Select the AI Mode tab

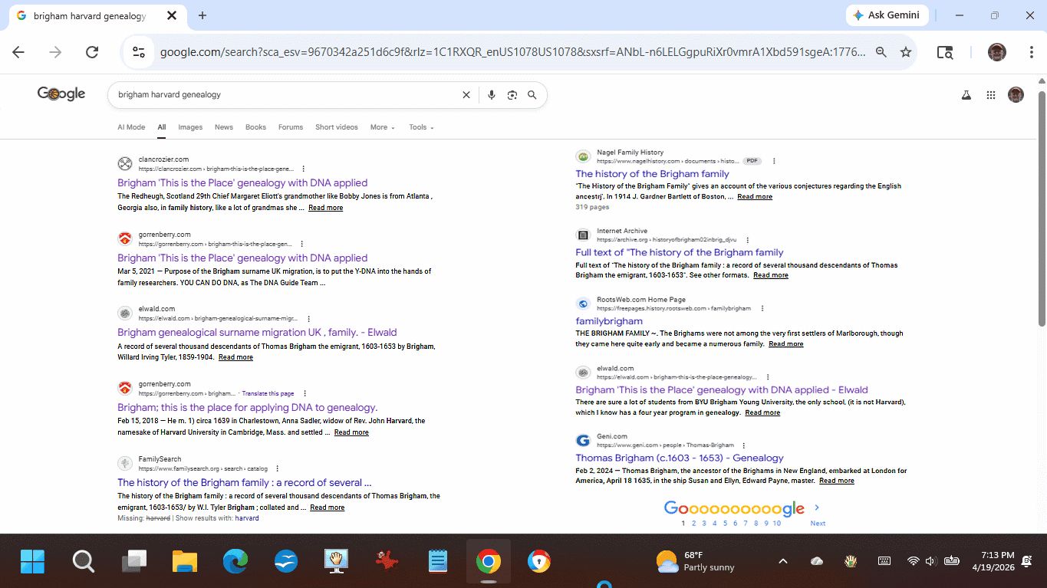tap(131, 127)
